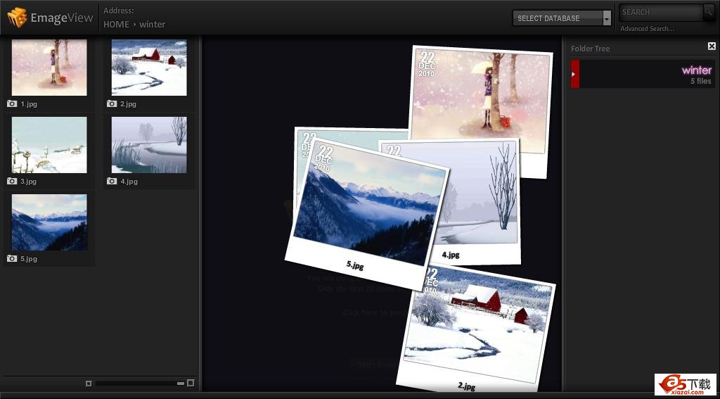This screenshot has width=720, height=399.
Task: Open the SELECT DATABASE dropdown
Action: coord(562,18)
